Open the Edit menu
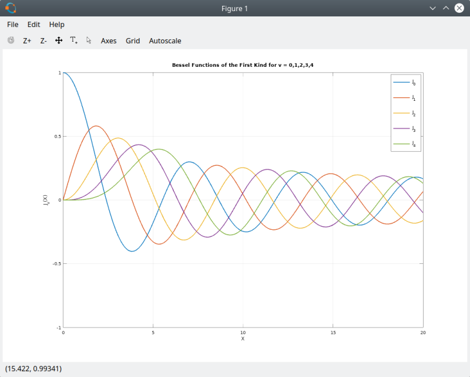This screenshot has height=377, width=470. 33,25
